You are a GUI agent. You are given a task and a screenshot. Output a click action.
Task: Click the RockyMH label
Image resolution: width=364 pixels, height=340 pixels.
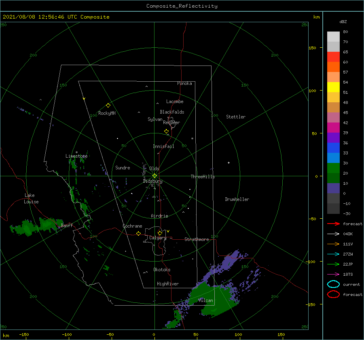107,113
